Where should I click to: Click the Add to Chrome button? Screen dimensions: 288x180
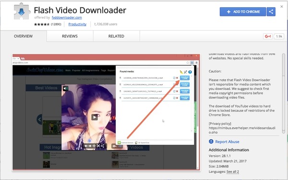(x=242, y=11)
